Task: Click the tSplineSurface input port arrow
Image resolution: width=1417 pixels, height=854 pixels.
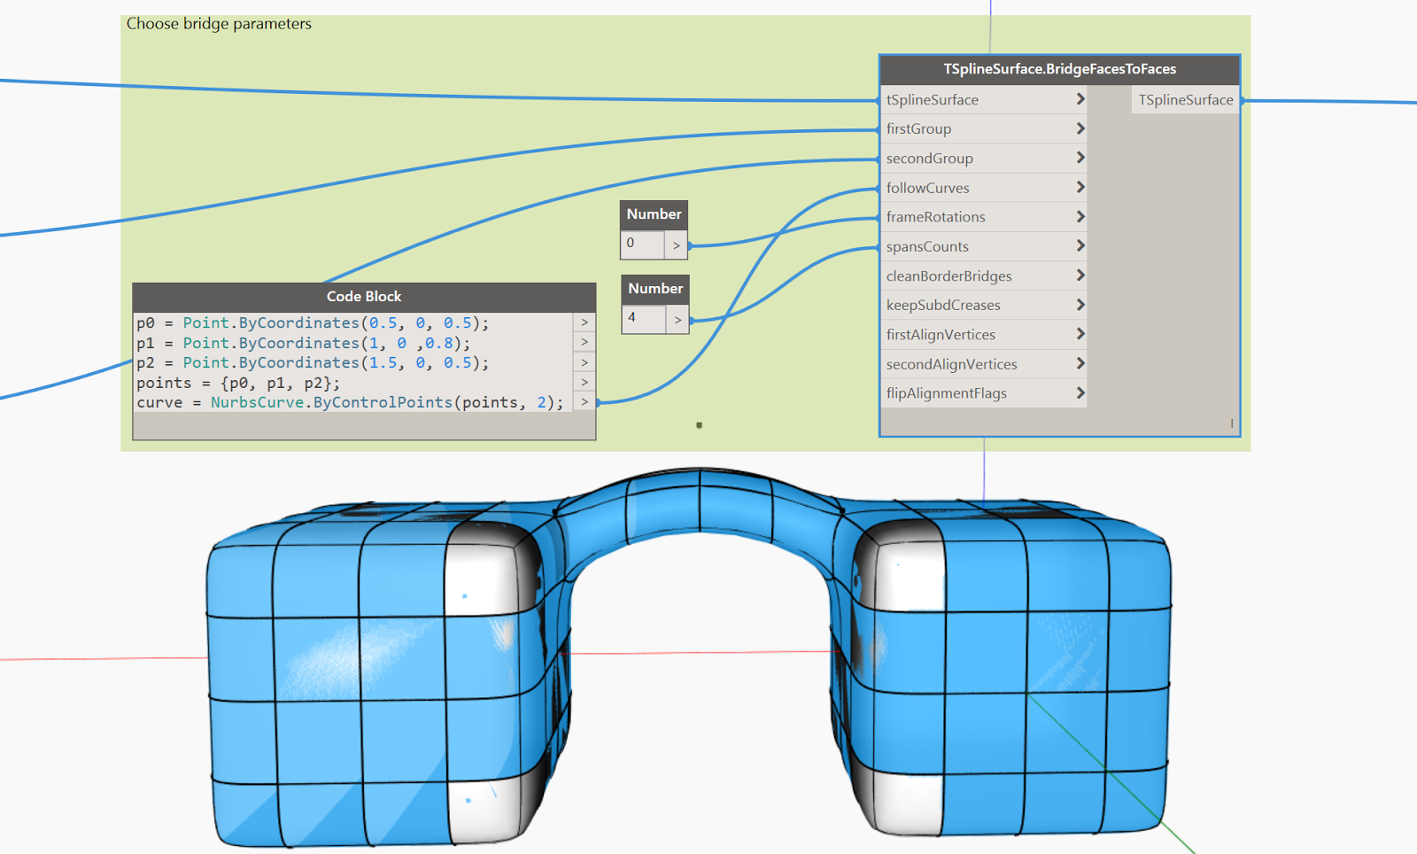Action: [1080, 99]
